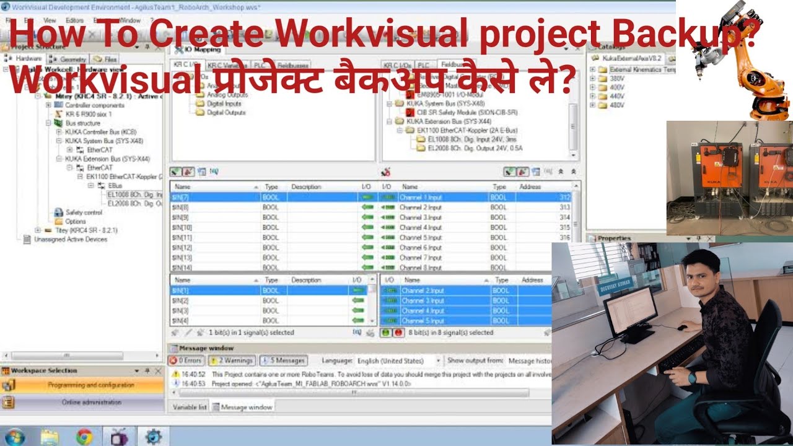
Task: Expand the External Kinematics catalog folder
Action: coord(593,69)
